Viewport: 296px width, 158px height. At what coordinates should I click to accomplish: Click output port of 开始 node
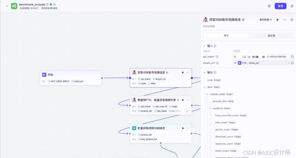102,78
